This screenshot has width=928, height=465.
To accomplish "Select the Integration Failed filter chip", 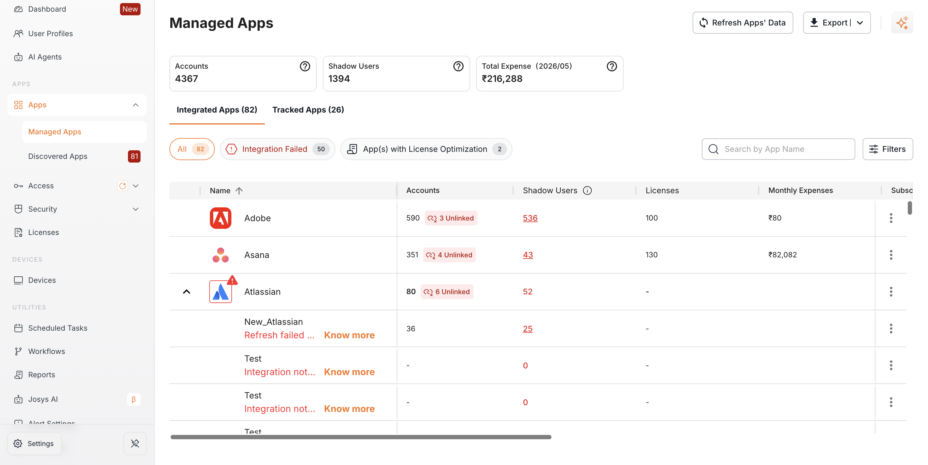I will pos(277,149).
